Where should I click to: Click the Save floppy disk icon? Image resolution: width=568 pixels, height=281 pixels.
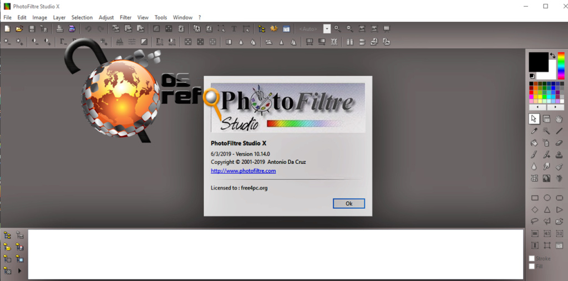[32, 29]
